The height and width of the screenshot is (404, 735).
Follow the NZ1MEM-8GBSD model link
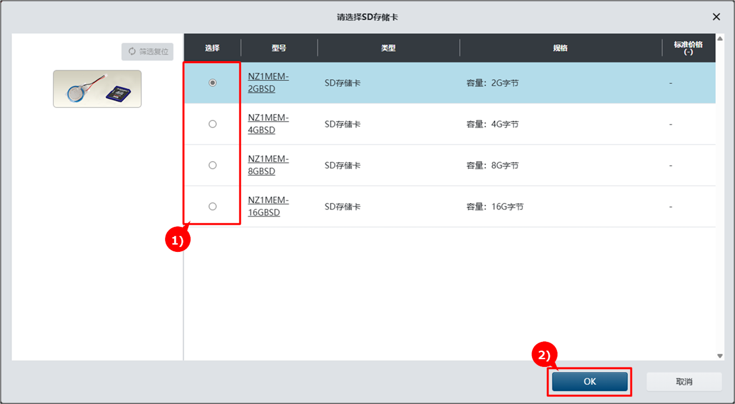coord(268,165)
